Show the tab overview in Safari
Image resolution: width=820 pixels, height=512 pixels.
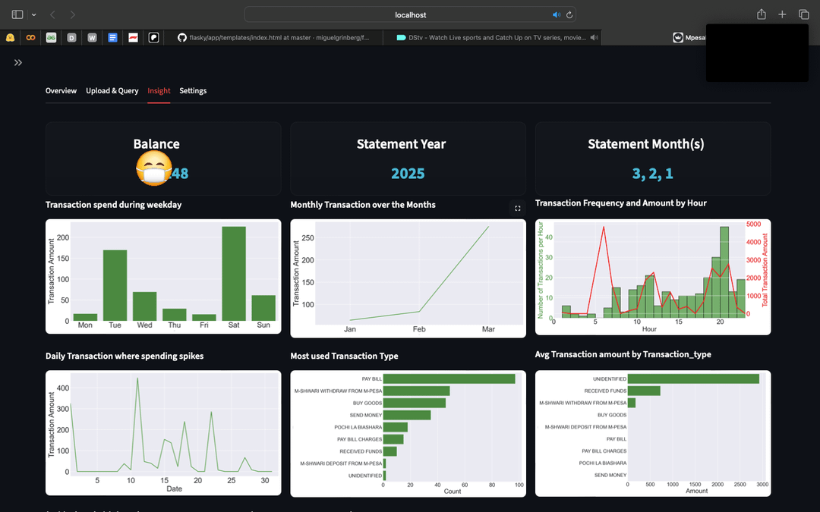point(803,14)
